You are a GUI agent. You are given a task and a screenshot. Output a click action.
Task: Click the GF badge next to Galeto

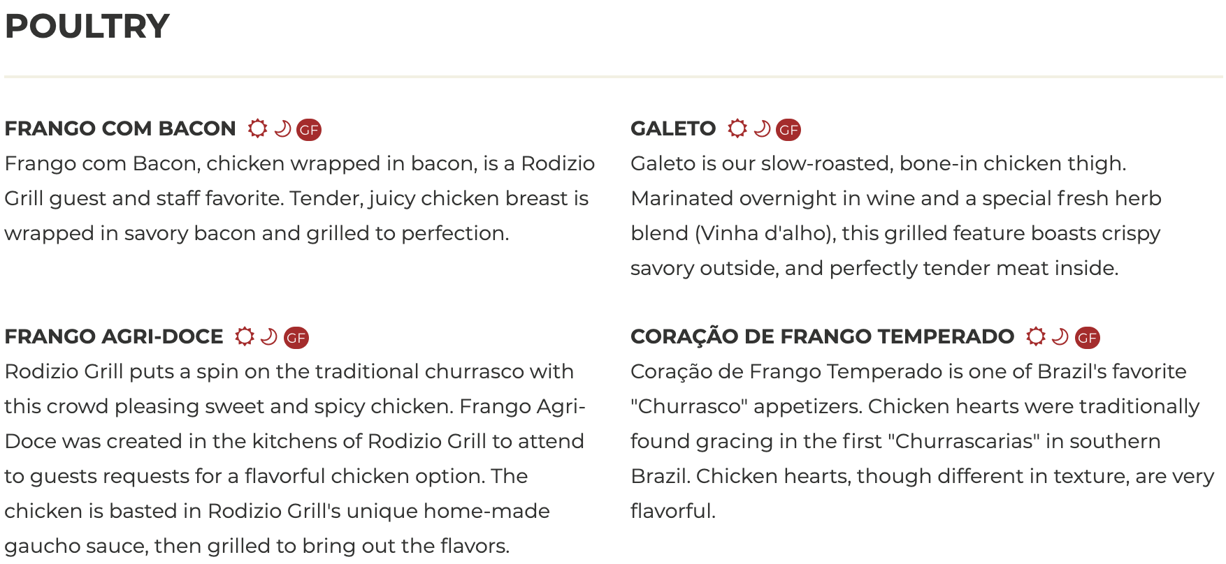tap(788, 130)
